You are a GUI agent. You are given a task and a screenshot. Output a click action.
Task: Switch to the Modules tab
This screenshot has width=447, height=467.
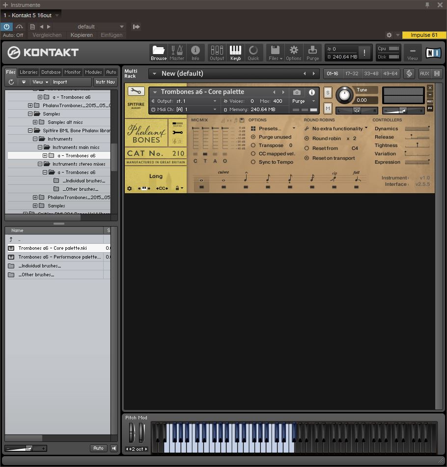coord(93,72)
